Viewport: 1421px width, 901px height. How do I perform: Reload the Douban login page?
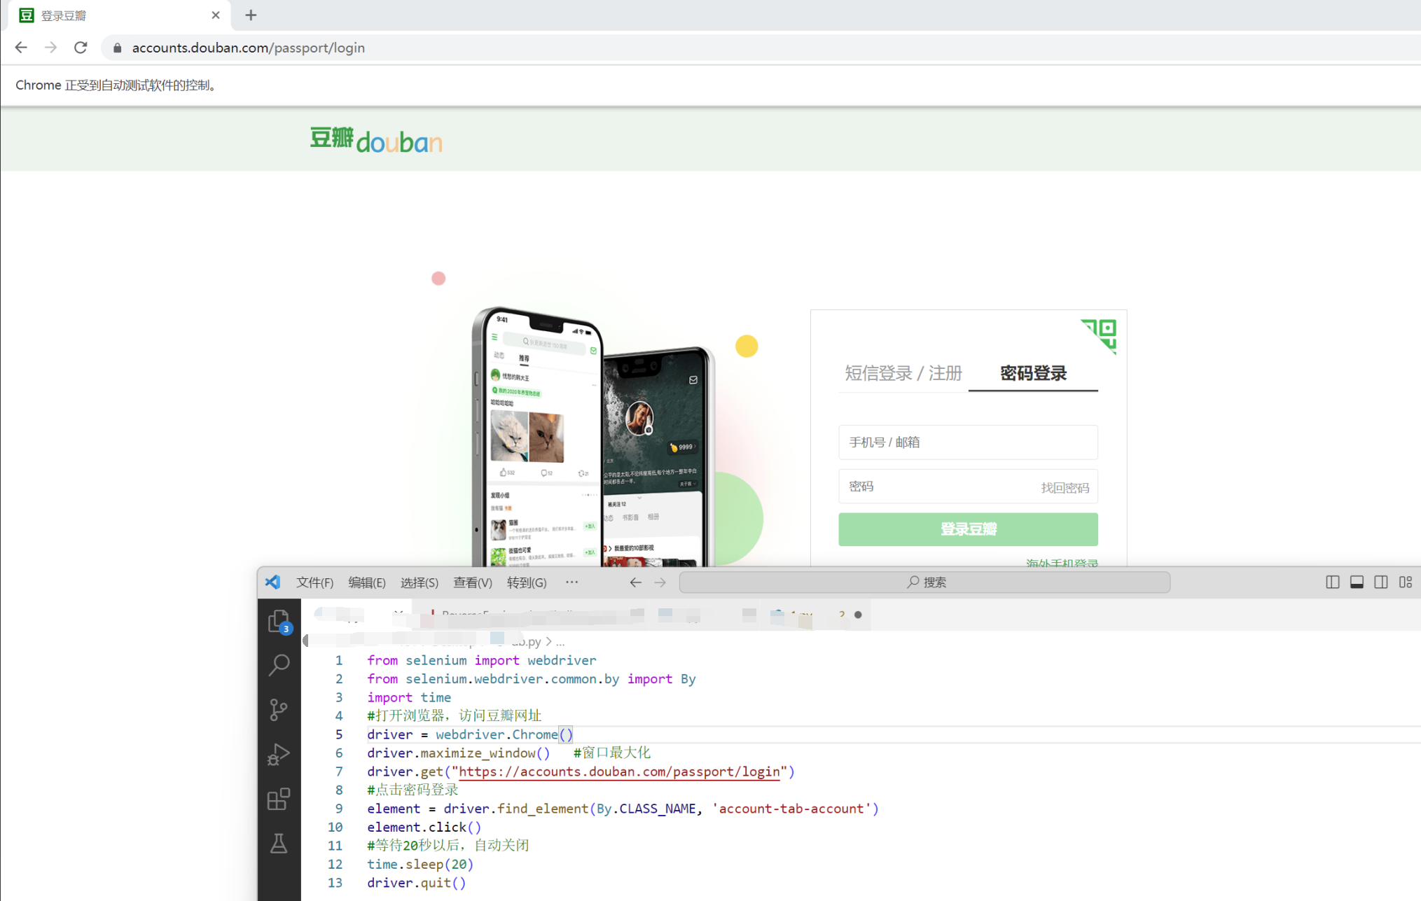click(x=81, y=48)
